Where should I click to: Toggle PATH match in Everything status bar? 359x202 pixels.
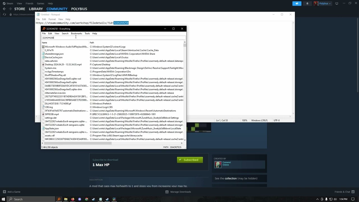[x=166, y=147]
